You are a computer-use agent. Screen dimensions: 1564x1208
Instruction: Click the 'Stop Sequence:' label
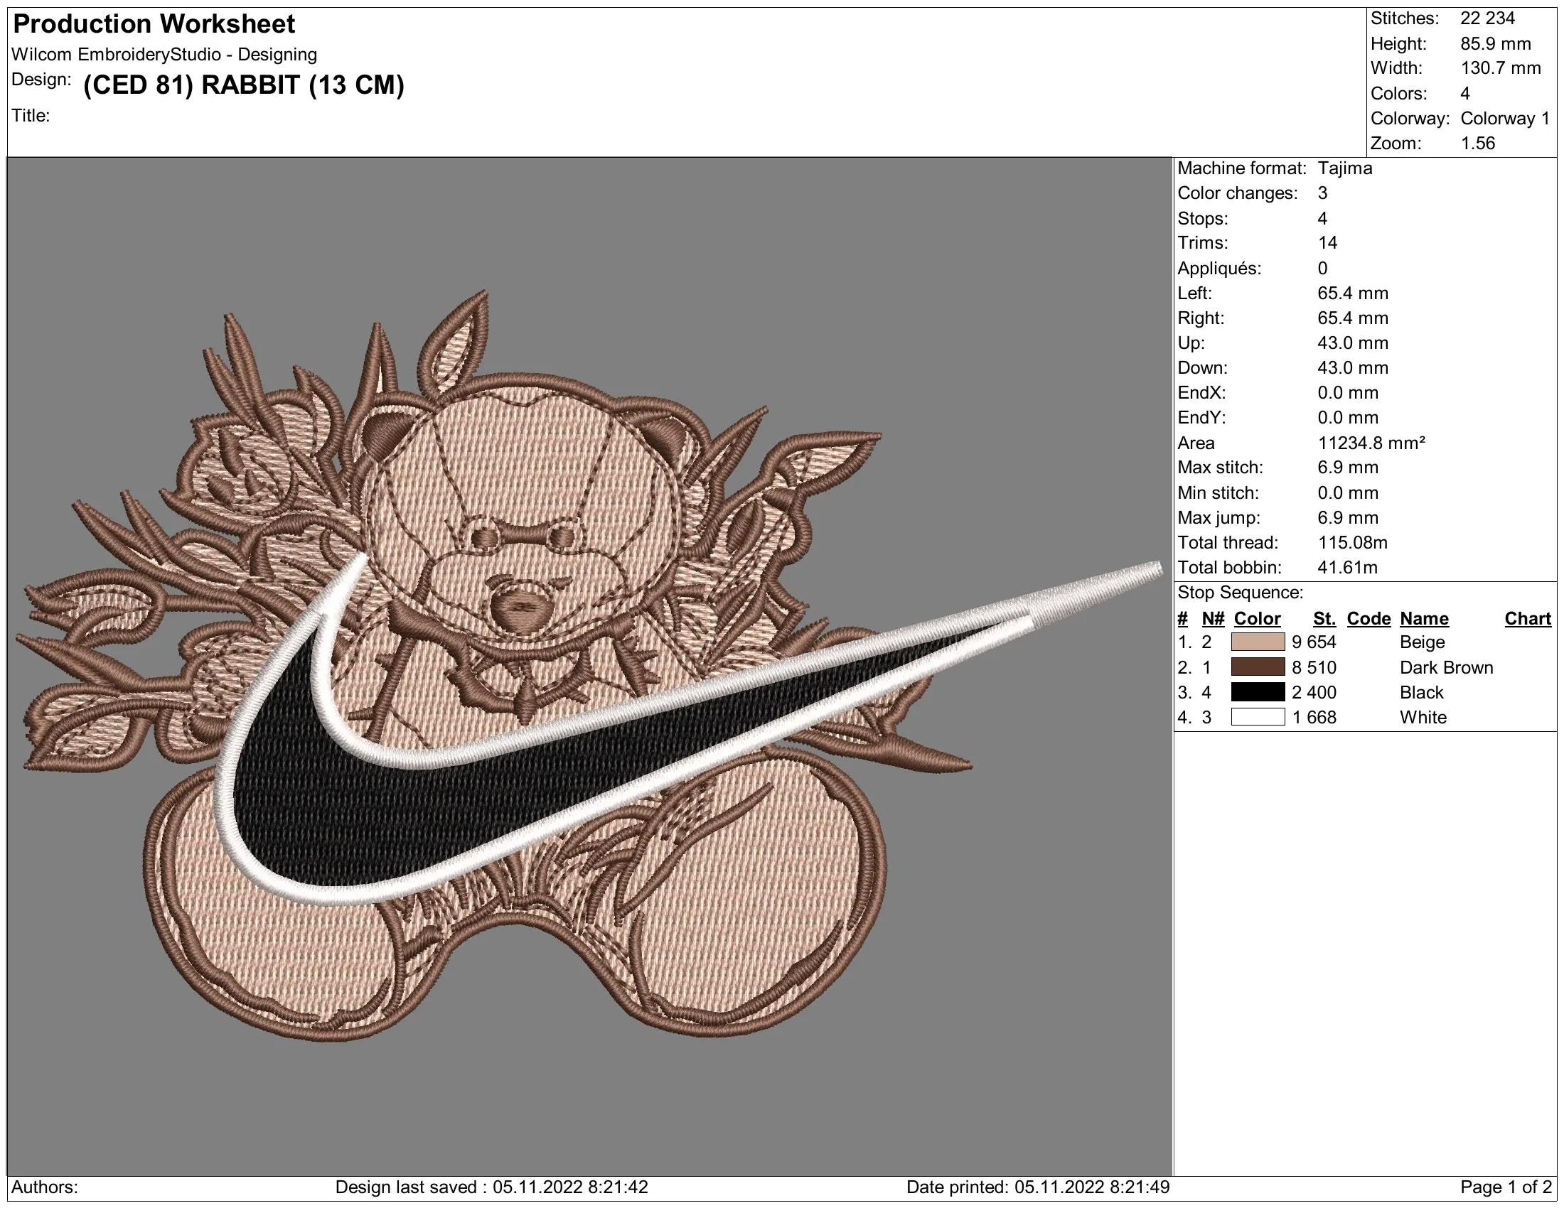pos(1240,593)
